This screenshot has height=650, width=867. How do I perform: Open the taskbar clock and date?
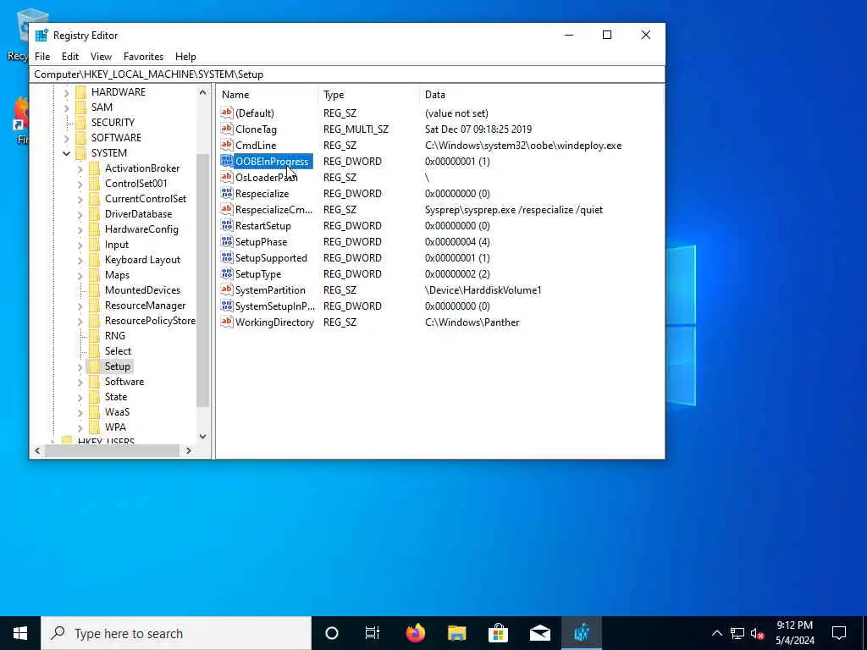(x=794, y=633)
